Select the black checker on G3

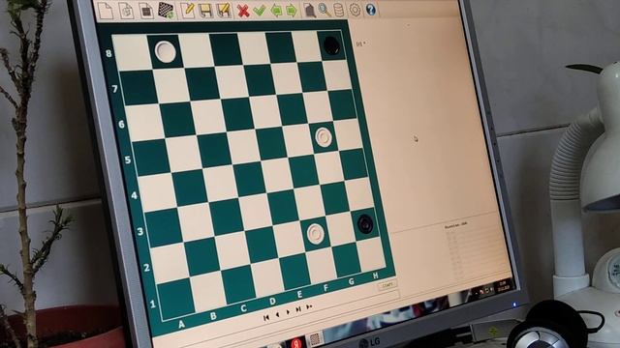[365, 223]
